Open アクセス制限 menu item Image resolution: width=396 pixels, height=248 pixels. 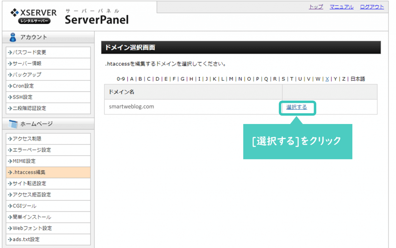pyautogui.click(x=48, y=139)
